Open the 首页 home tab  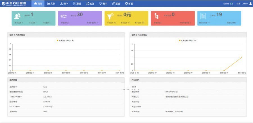click(x=38, y=4)
